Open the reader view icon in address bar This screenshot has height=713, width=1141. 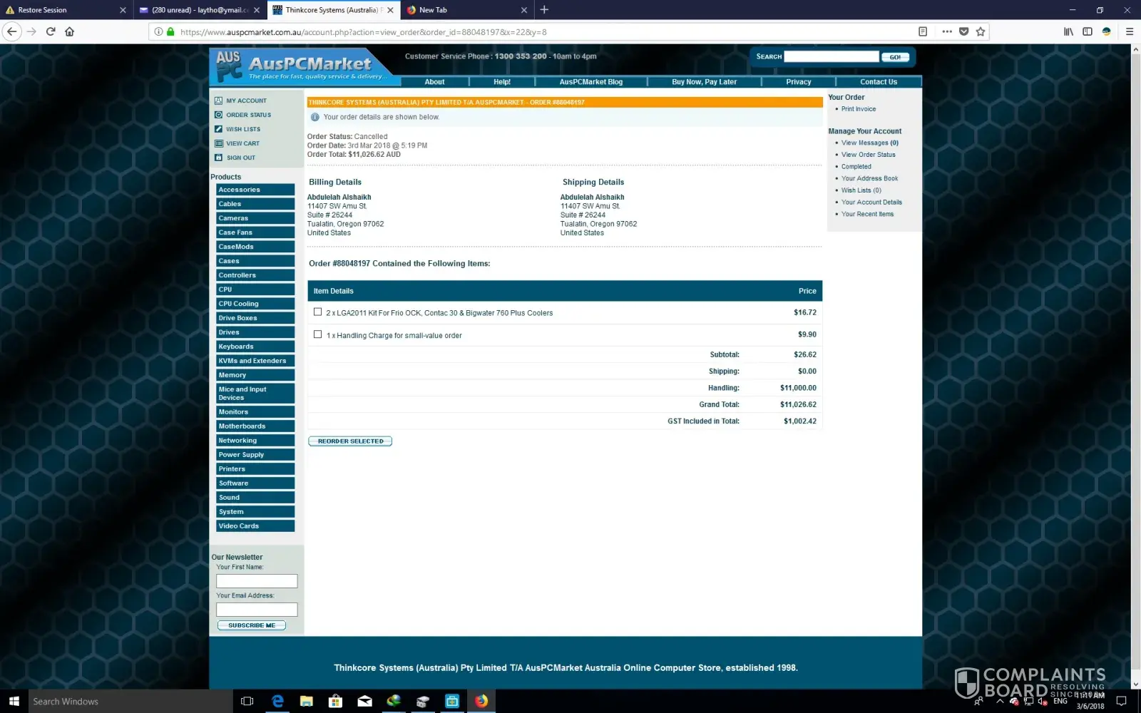(x=923, y=31)
